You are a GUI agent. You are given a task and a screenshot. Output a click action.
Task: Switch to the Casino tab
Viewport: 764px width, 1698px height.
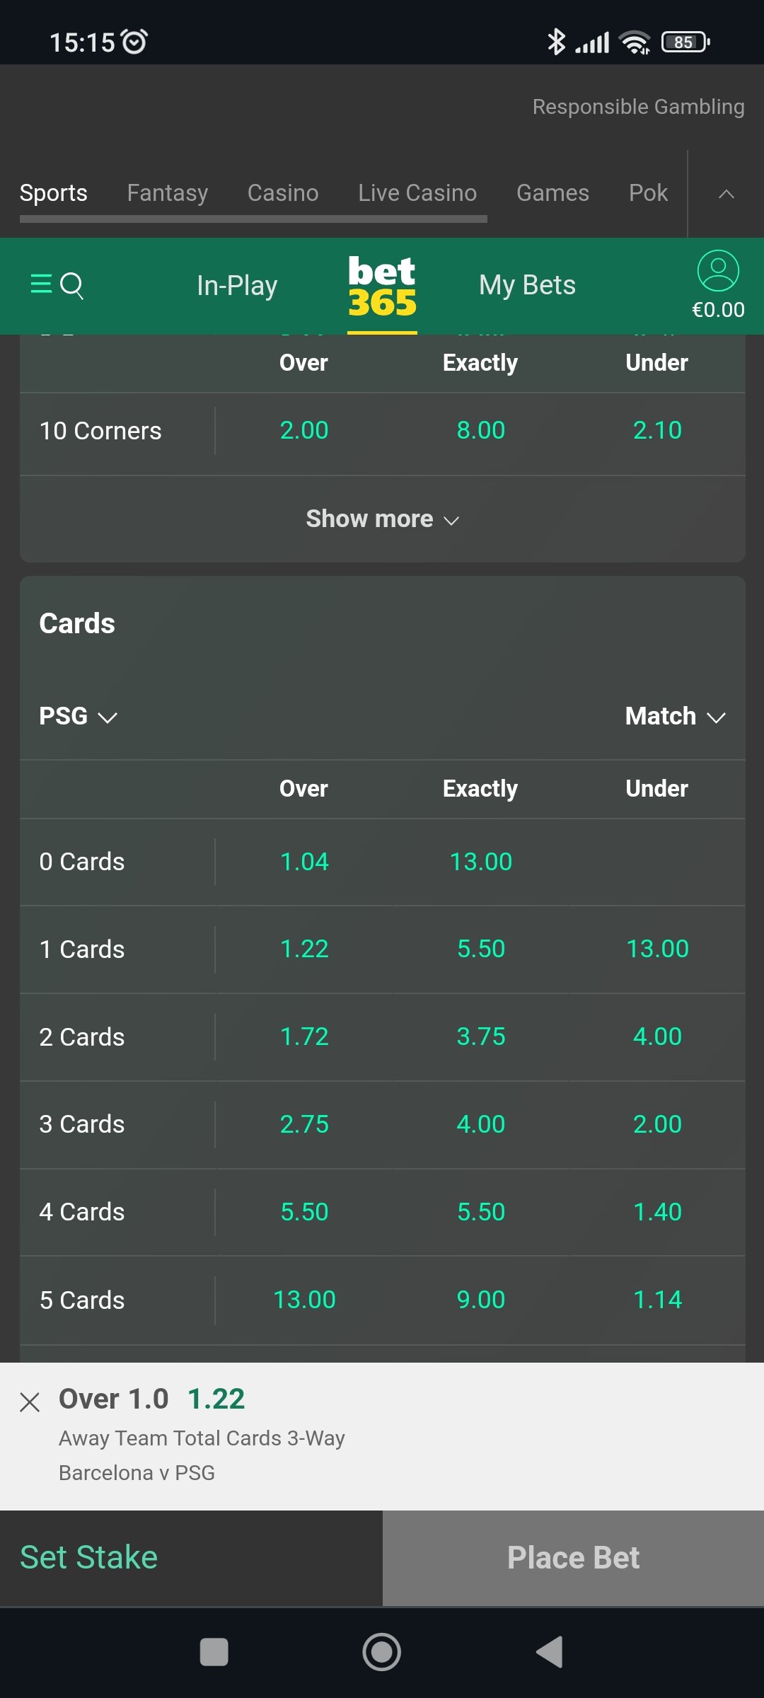283,192
